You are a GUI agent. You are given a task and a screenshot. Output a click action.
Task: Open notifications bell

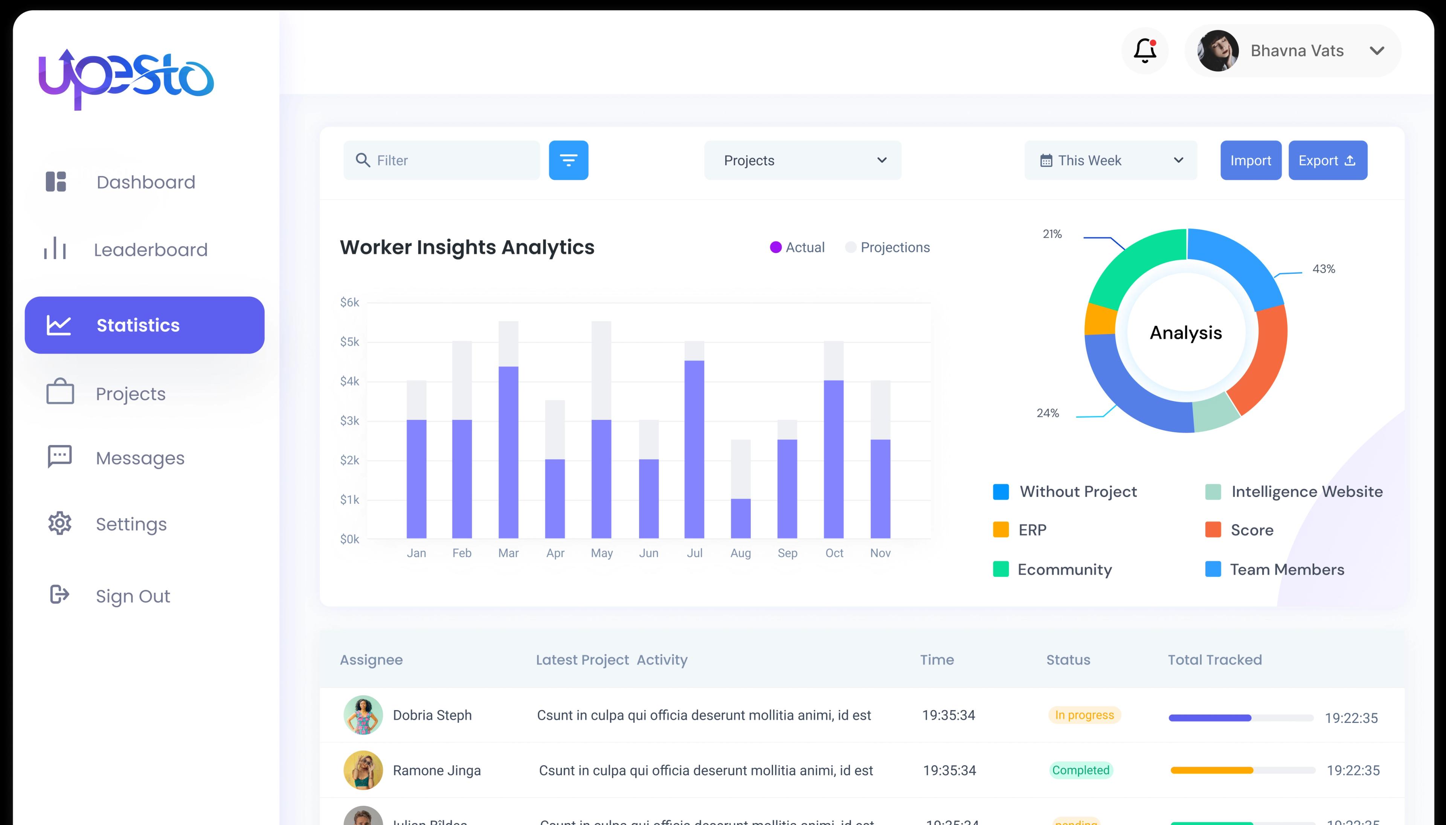(1145, 50)
